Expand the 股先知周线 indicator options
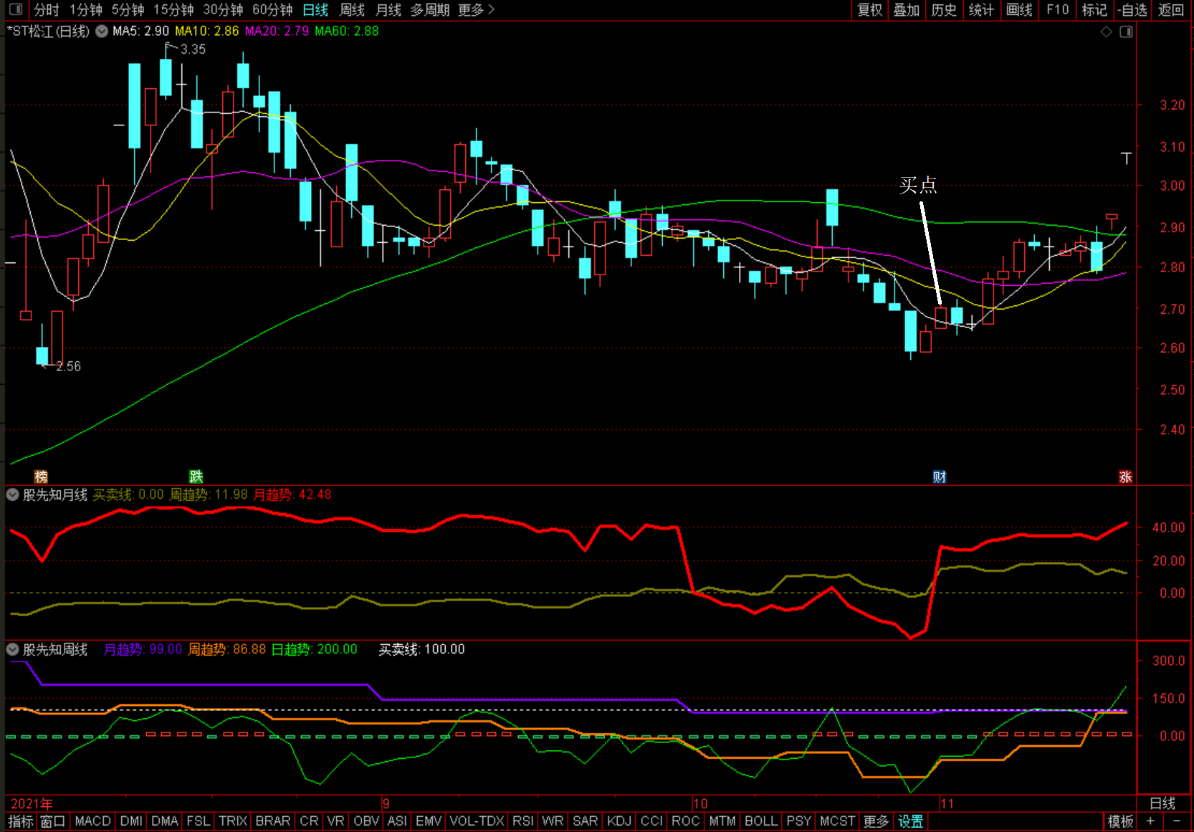Screen dimensions: 1194x832 tap(13, 649)
